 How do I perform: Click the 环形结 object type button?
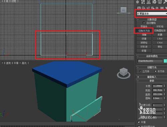160,26
